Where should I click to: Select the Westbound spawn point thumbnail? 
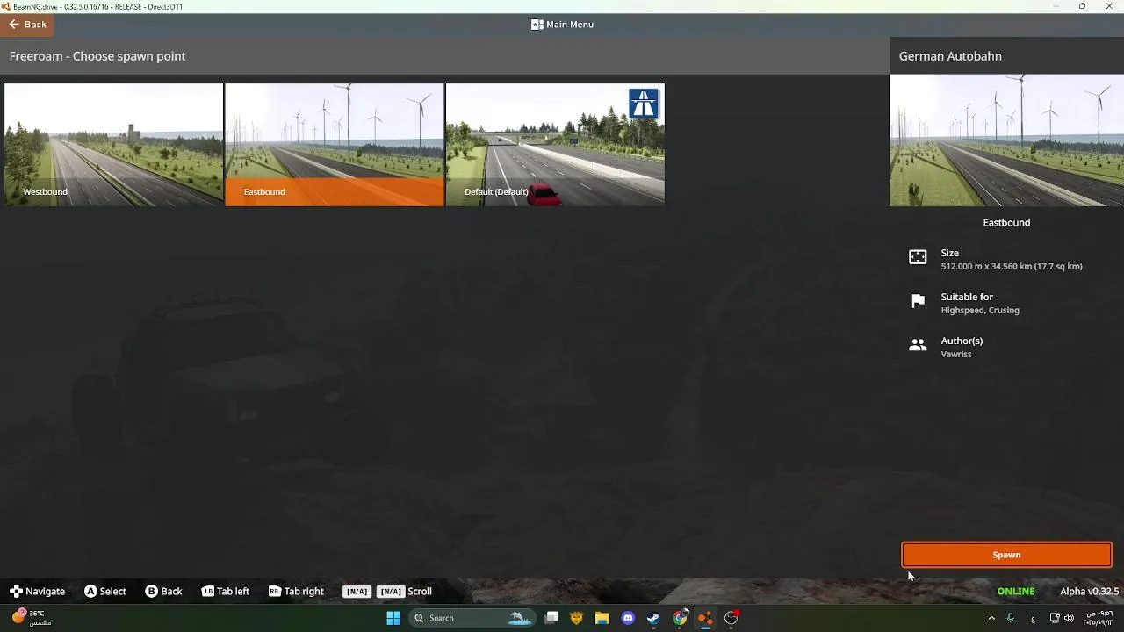pos(113,145)
